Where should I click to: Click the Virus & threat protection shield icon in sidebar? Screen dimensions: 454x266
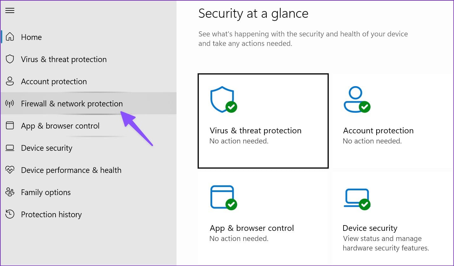10,59
